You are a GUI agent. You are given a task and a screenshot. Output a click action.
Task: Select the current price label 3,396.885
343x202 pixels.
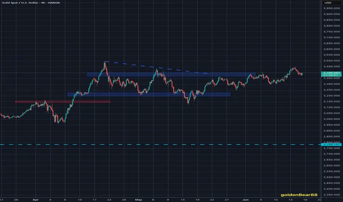click(331, 74)
